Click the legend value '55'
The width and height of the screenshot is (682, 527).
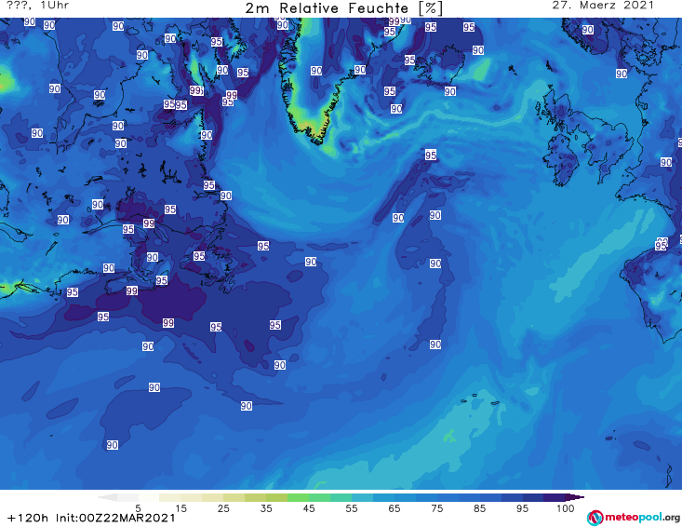pos(352,508)
